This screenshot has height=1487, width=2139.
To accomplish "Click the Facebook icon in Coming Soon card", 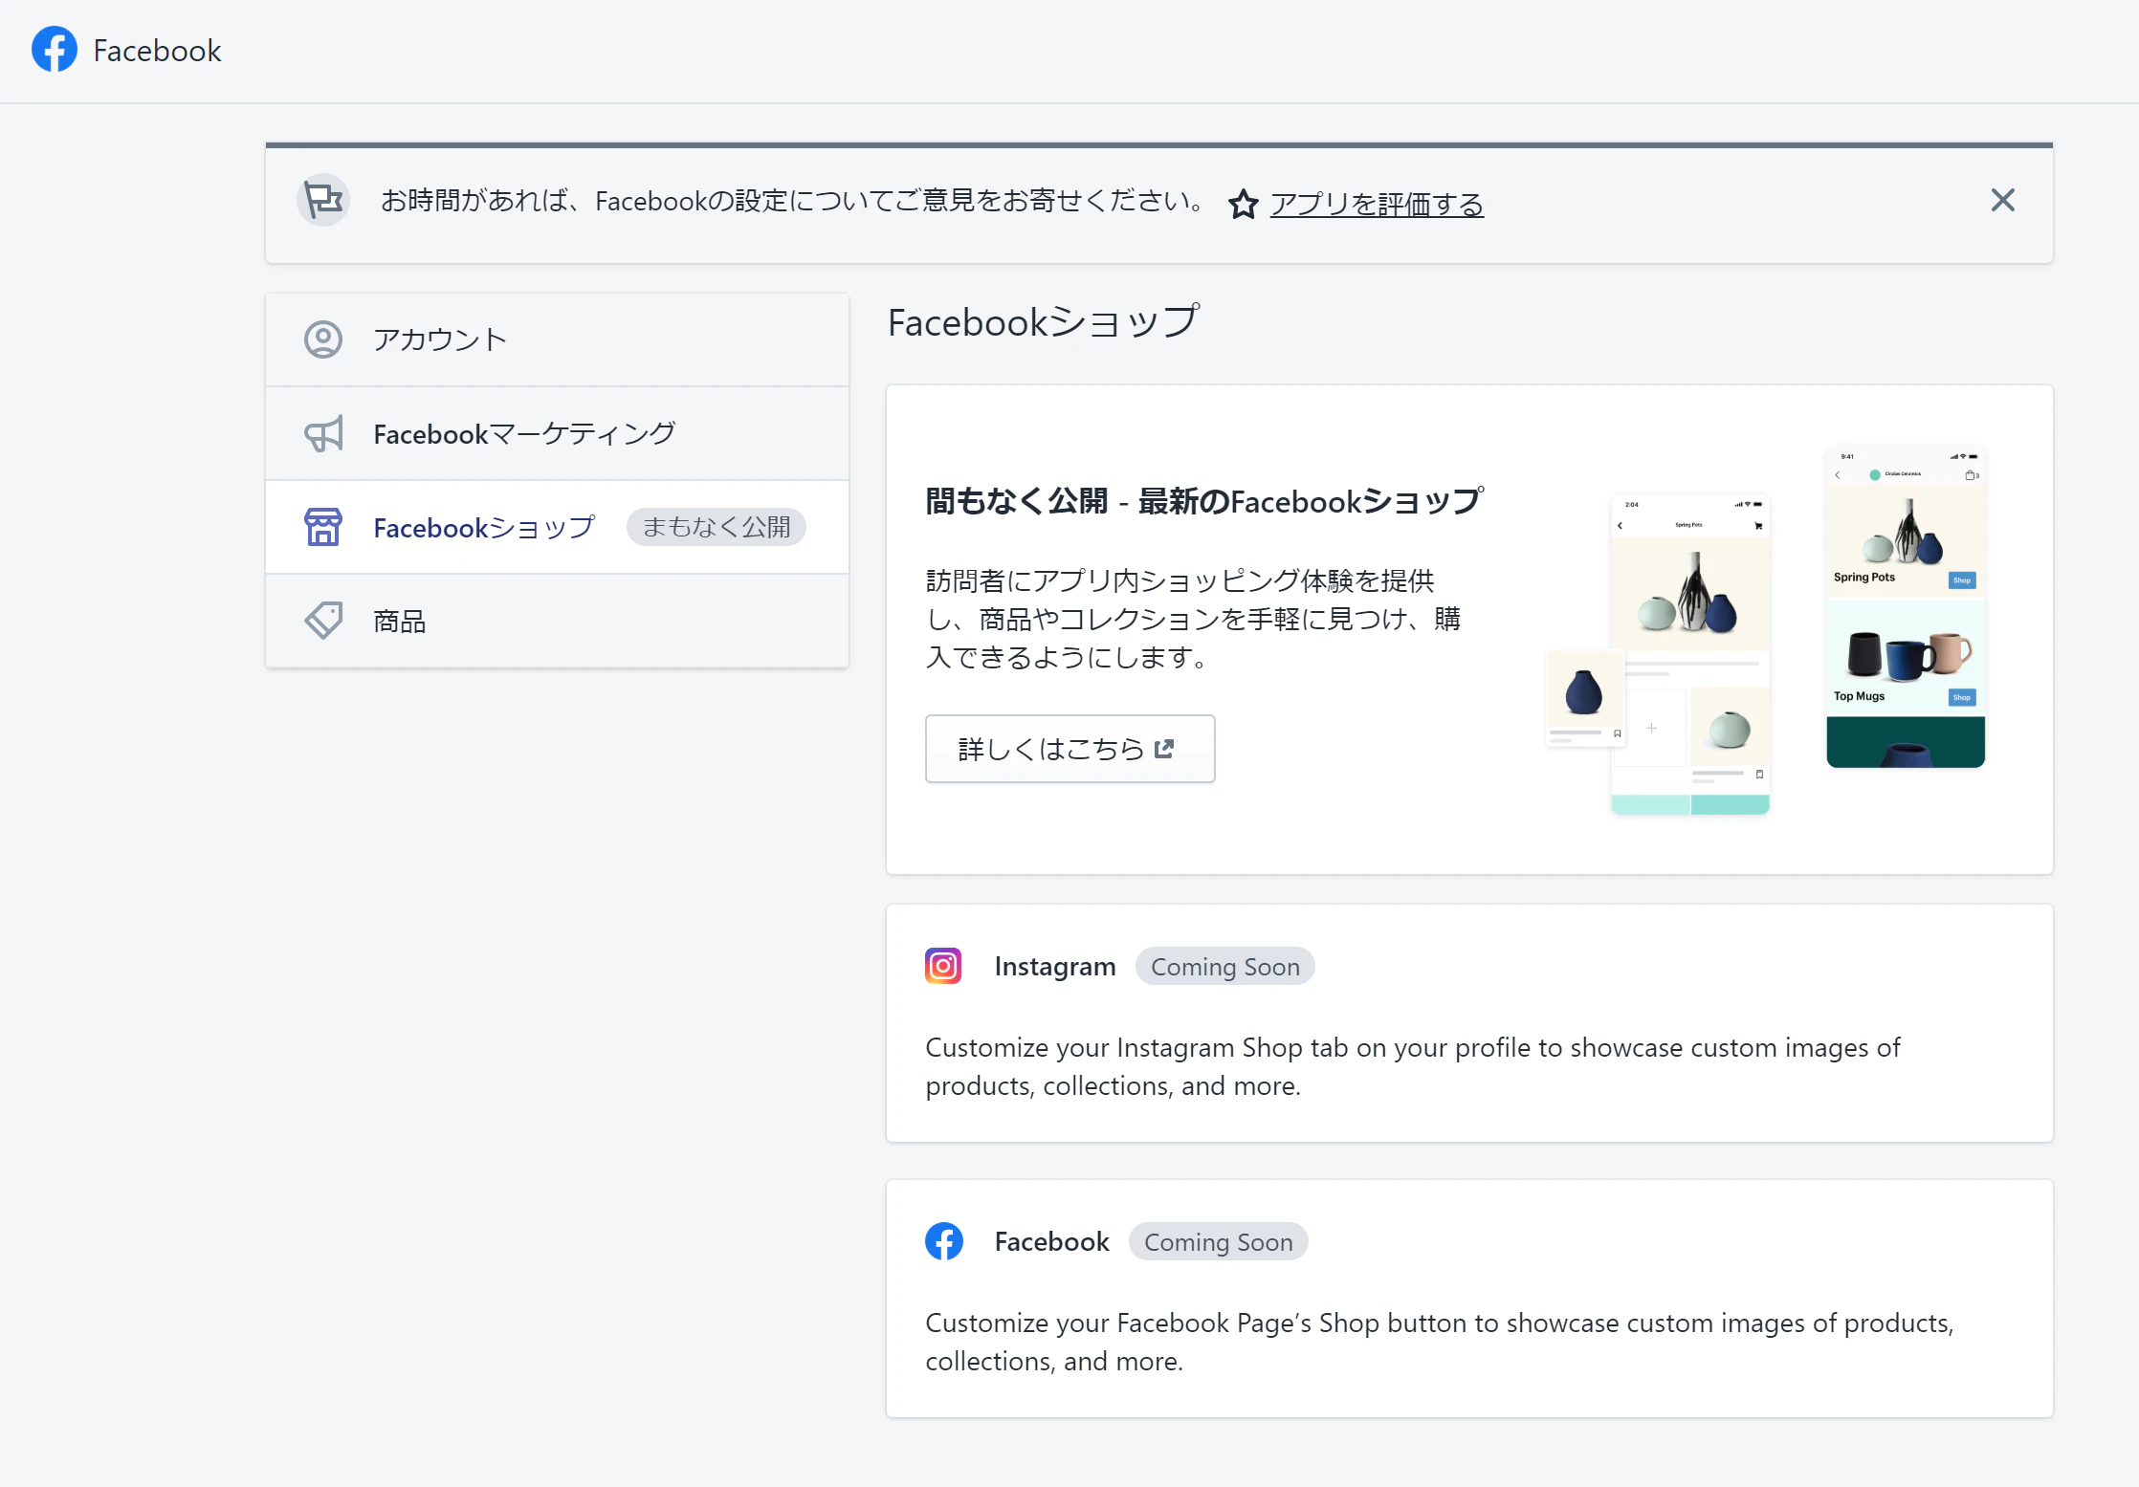I will (943, 1241).
